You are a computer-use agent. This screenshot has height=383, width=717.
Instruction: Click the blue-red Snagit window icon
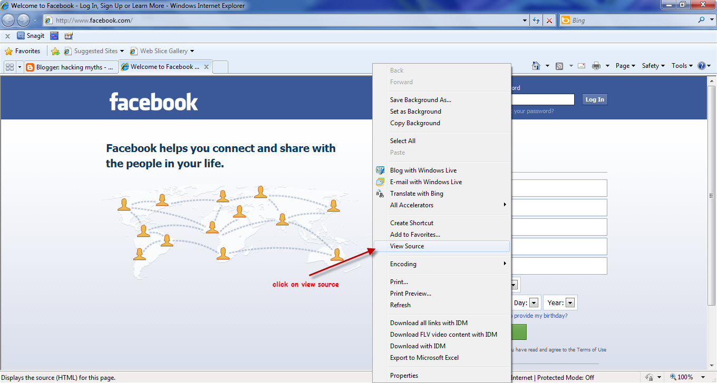click(54, 36)
